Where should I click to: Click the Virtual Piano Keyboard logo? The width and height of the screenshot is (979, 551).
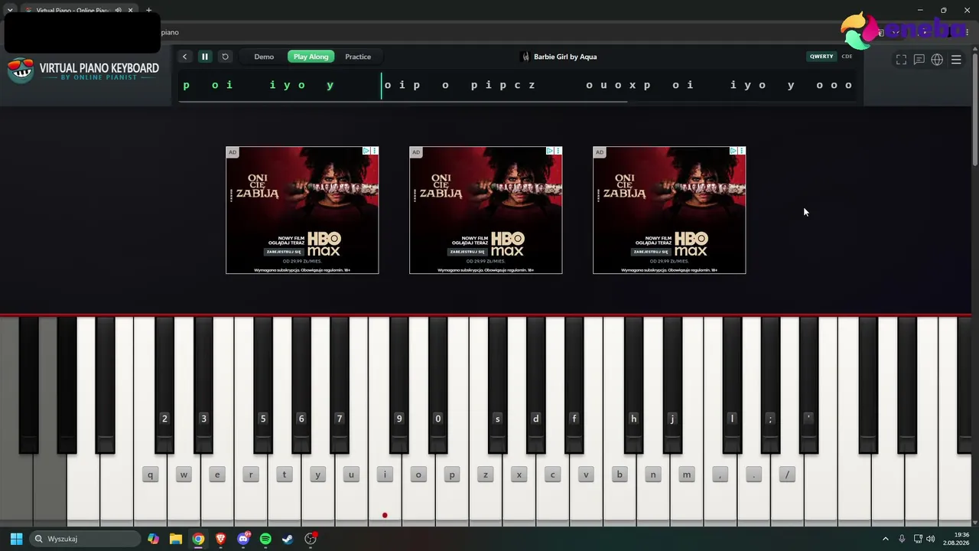[x=83, y=70]
